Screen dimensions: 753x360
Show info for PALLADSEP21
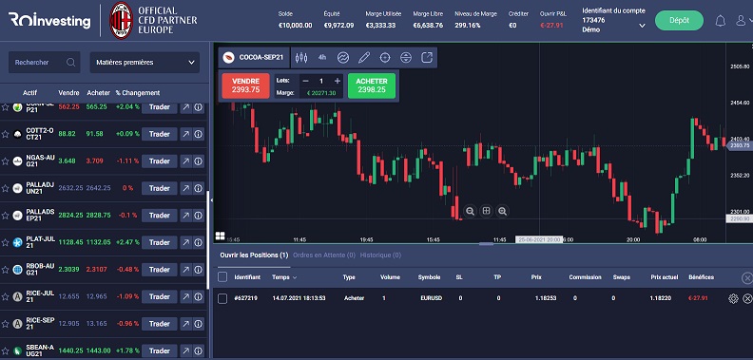199,216
